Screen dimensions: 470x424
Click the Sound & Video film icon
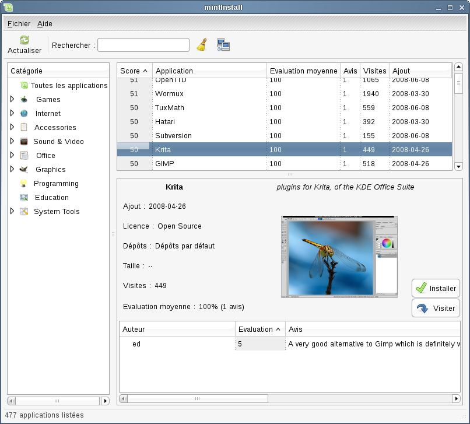coord(24,141)
